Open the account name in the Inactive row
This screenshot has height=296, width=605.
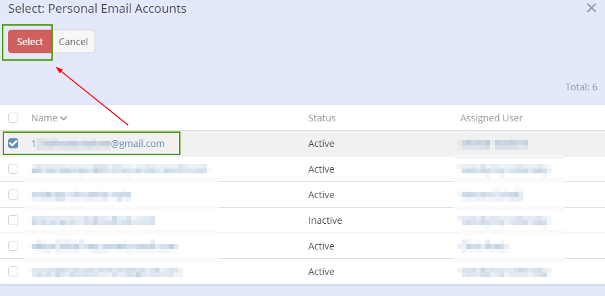pos(93,220)
